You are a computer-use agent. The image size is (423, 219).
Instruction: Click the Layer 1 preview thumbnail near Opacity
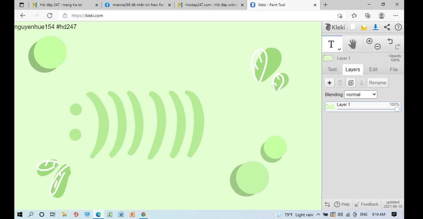tap(328, 58)
